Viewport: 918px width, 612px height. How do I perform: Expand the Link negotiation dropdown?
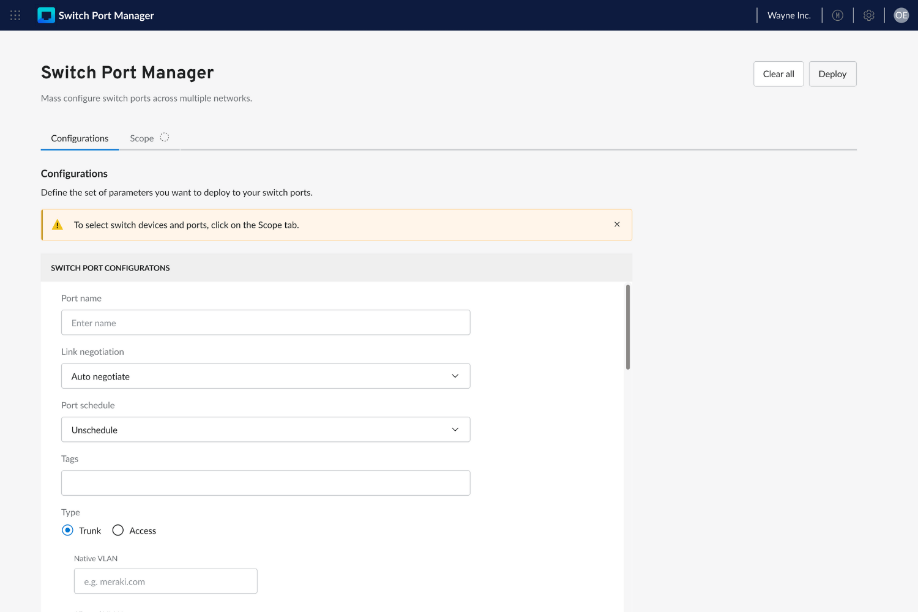(x=266, y=376)
